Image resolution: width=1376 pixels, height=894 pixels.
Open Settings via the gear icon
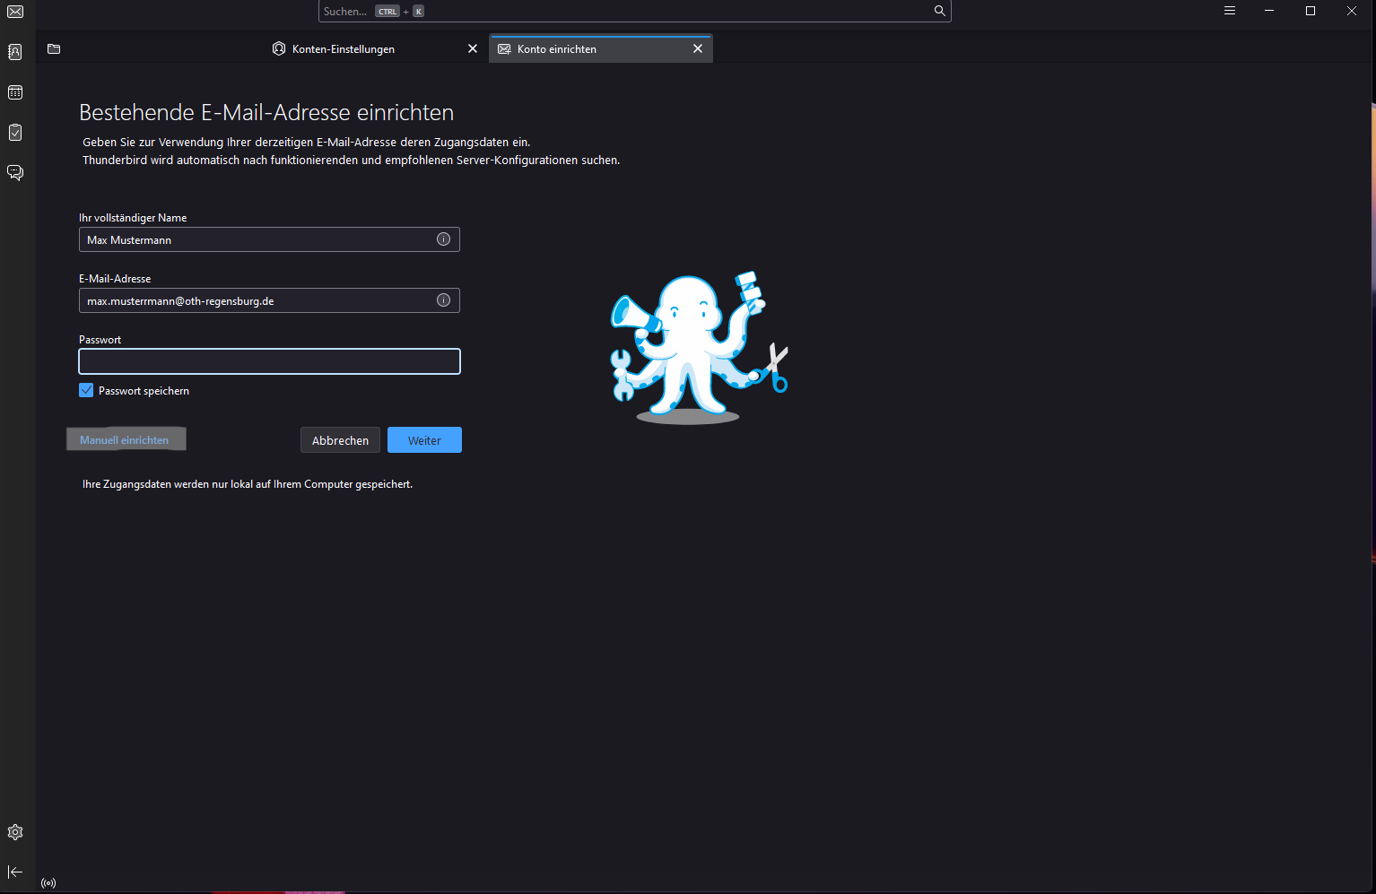15,832
